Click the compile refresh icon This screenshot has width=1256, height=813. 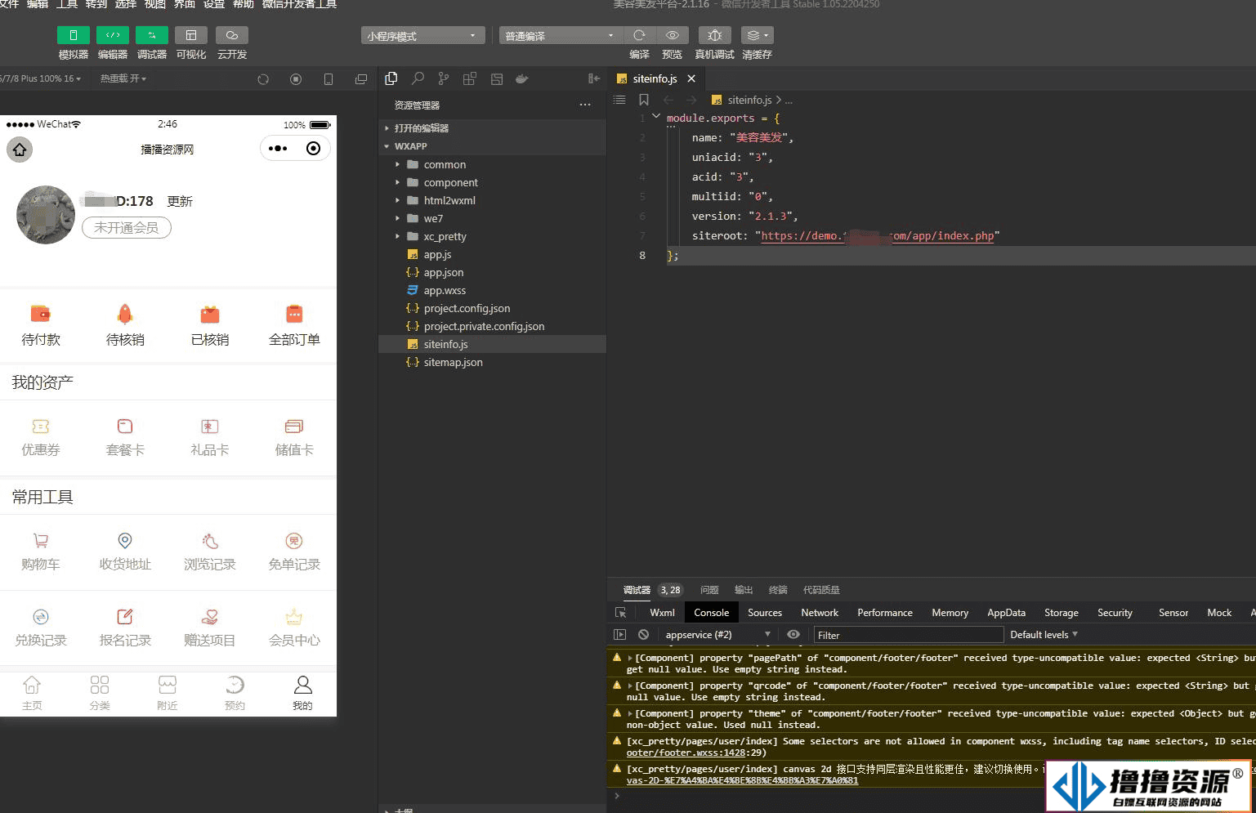pyautogui.click(x=639, y=35)
